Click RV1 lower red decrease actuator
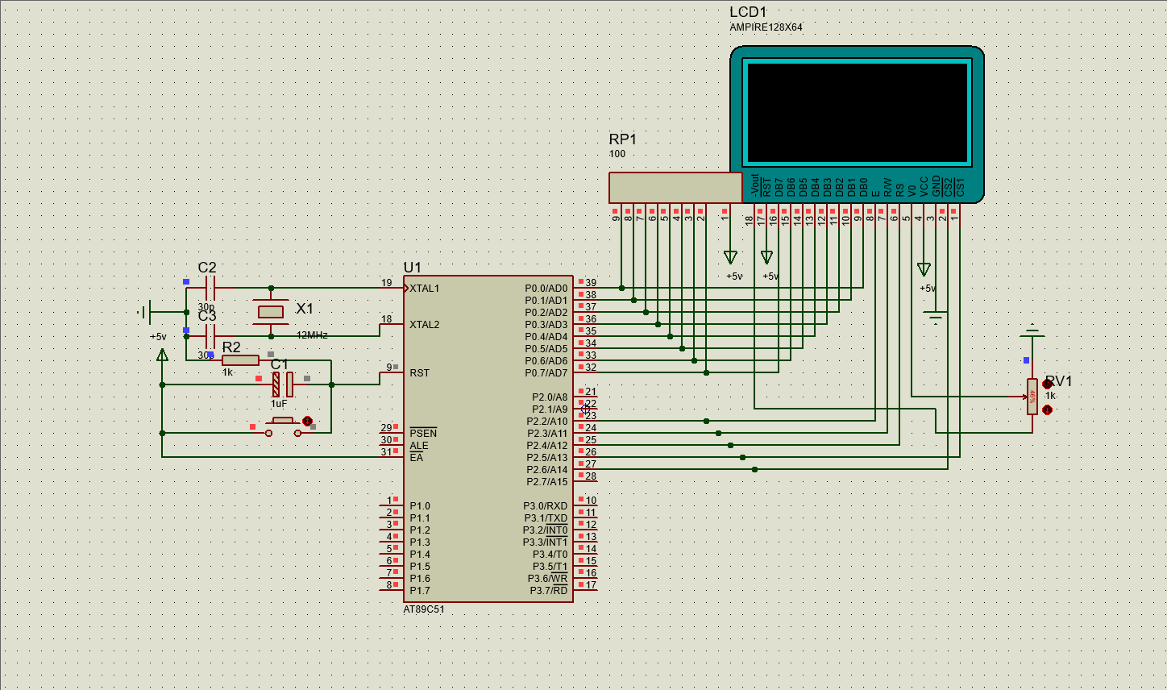This screenshot has width=1167, height=690. 1047,409
